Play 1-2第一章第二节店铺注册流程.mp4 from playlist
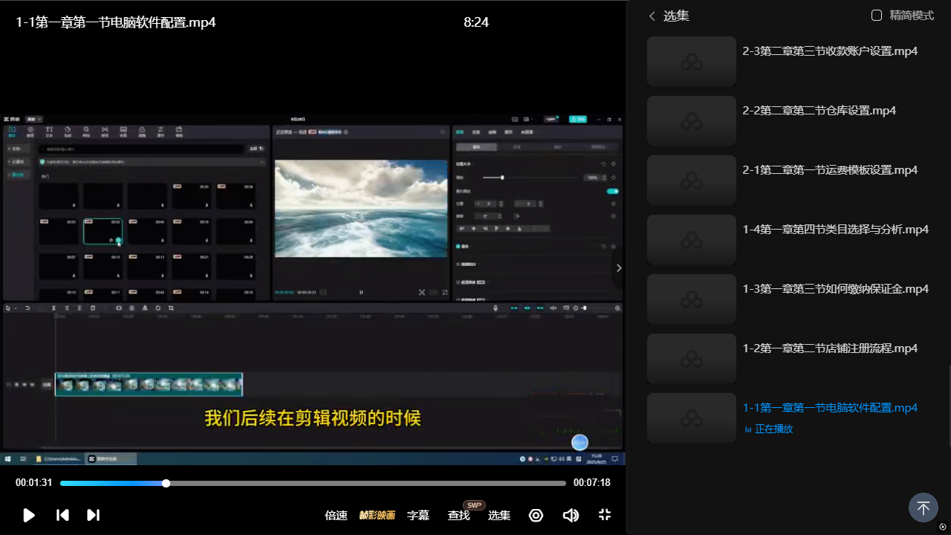The height and width of the screenshot is (535, 951). coord(830,348)
